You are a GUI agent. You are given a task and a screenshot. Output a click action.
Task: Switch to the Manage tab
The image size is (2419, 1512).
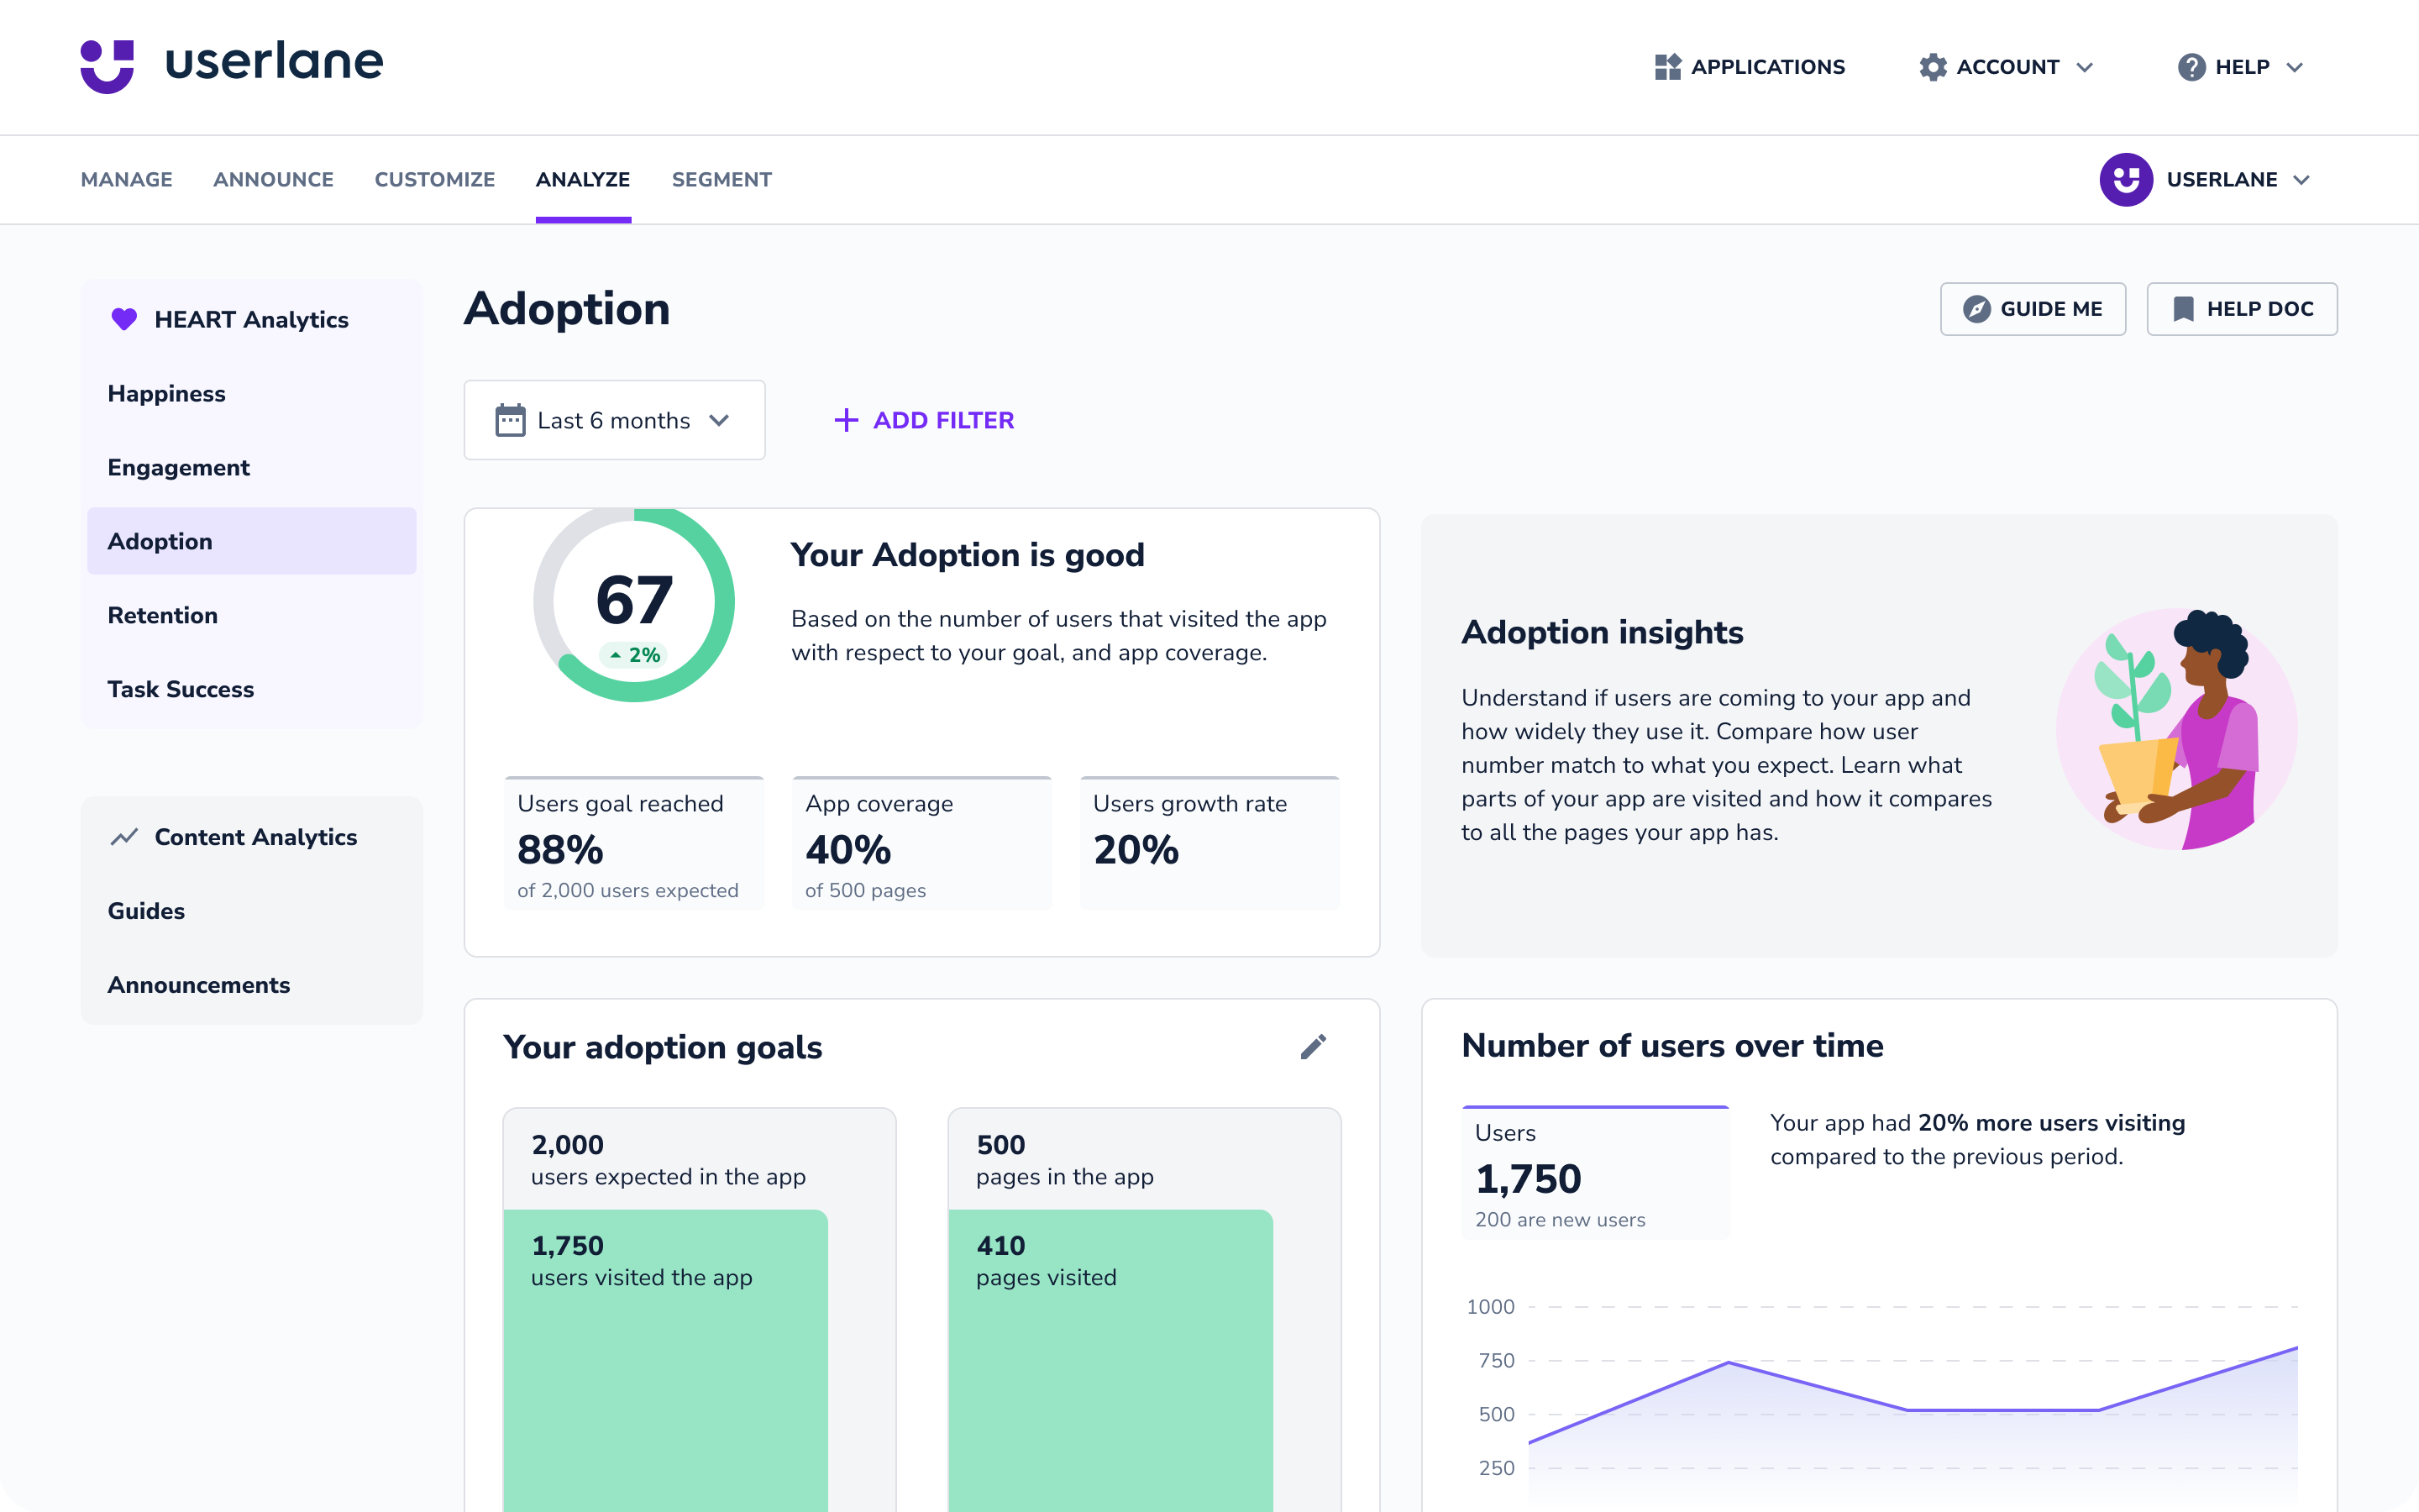point(126,180)
